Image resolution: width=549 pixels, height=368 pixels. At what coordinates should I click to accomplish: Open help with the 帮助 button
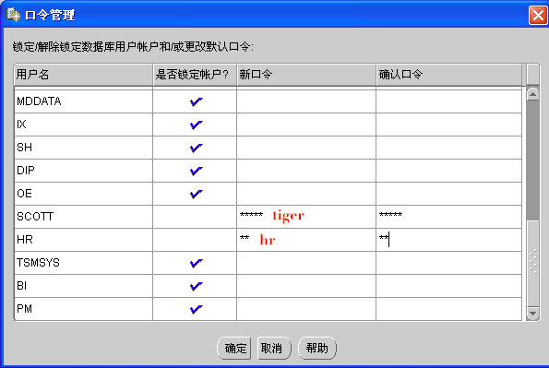[317, 348]
